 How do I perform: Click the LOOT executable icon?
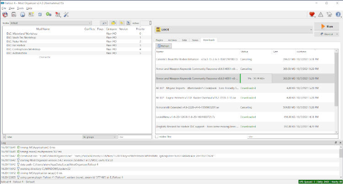(158, 30)
